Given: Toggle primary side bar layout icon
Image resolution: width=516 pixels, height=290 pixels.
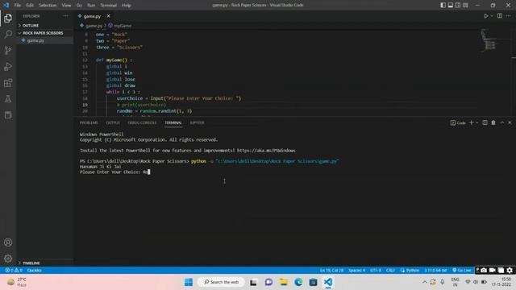Looking at the screenshot, I should pos(443,6).
